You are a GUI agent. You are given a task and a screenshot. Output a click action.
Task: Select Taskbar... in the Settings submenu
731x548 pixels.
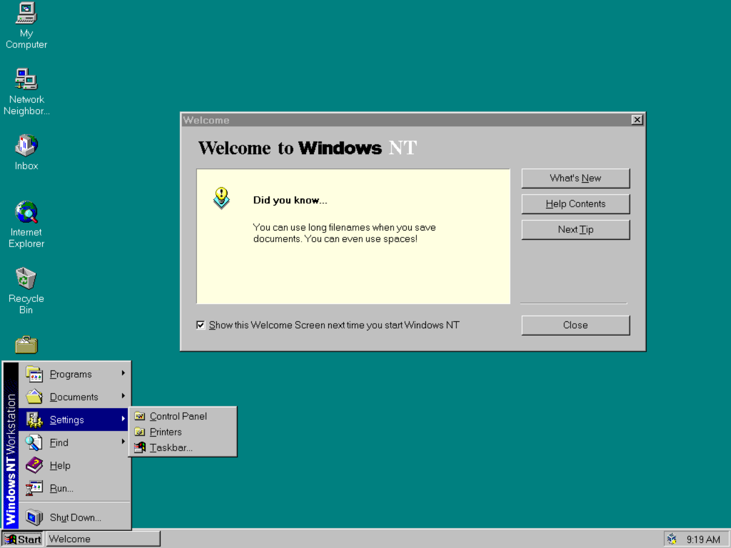pyautogui.click(x=171, y=448)
